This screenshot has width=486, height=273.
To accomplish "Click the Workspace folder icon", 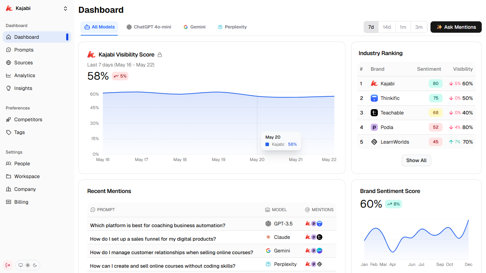I will (9, 176).
